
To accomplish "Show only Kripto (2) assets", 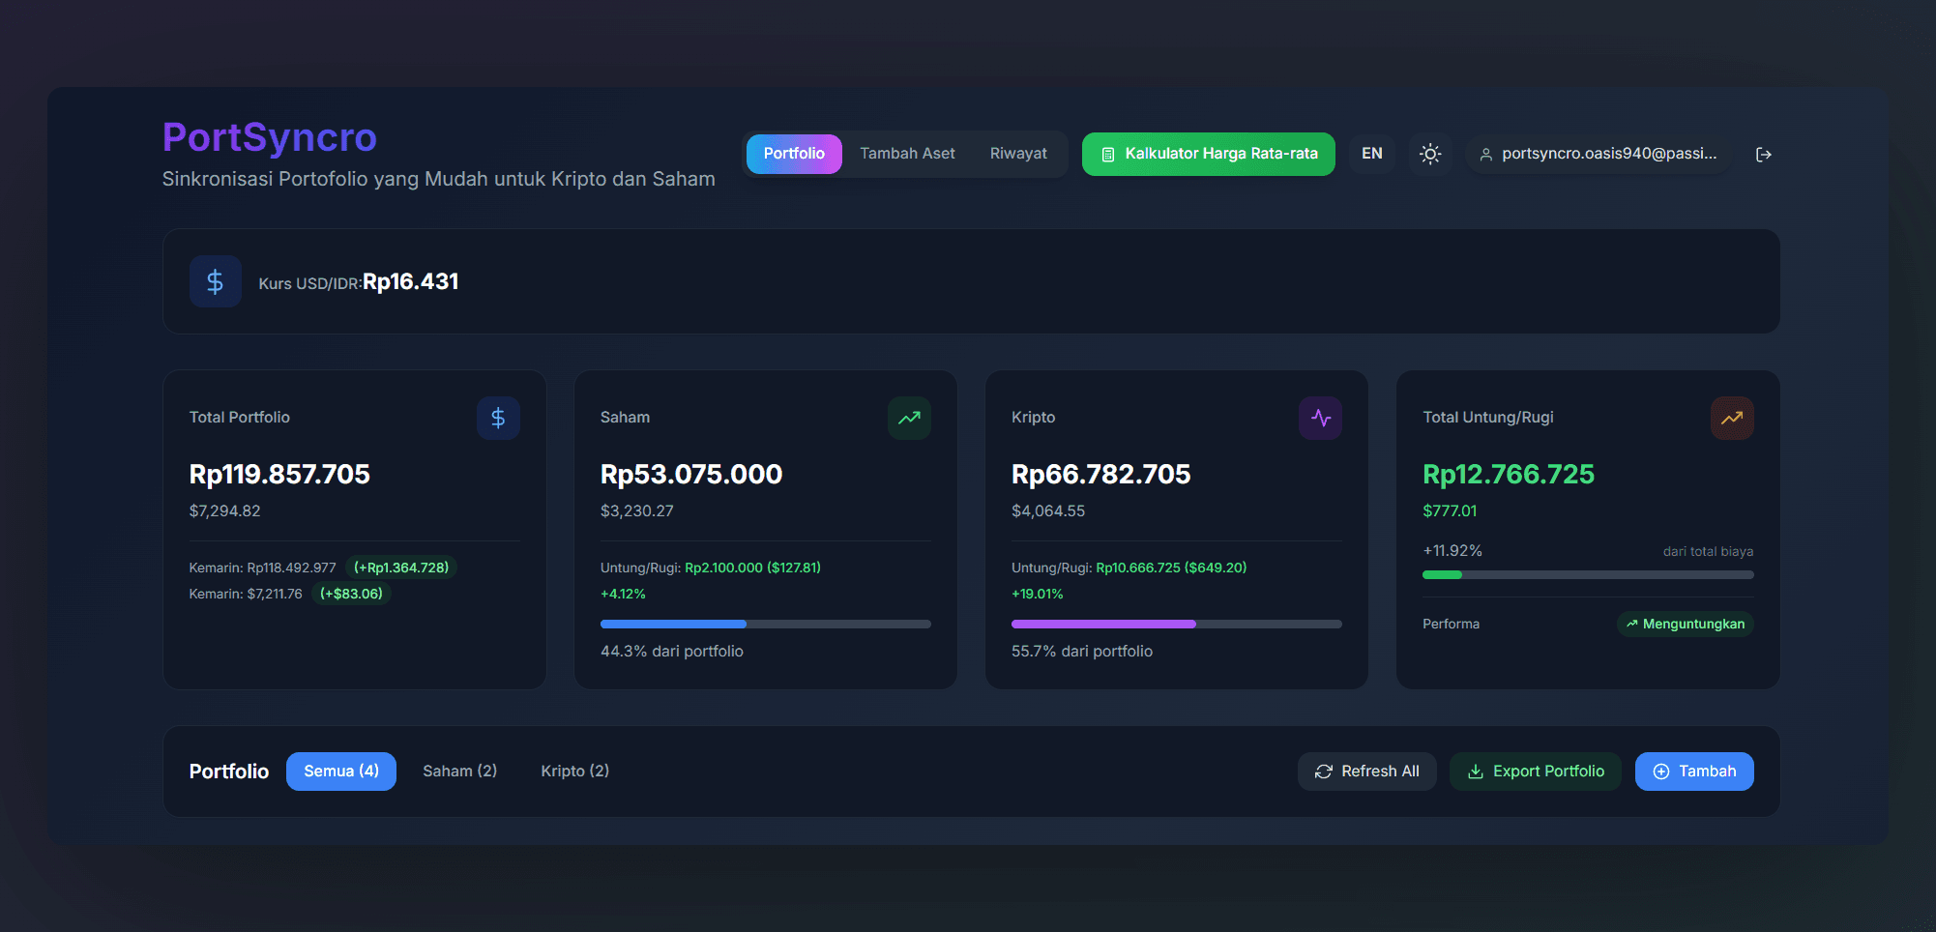I will [x=574, y=772].
